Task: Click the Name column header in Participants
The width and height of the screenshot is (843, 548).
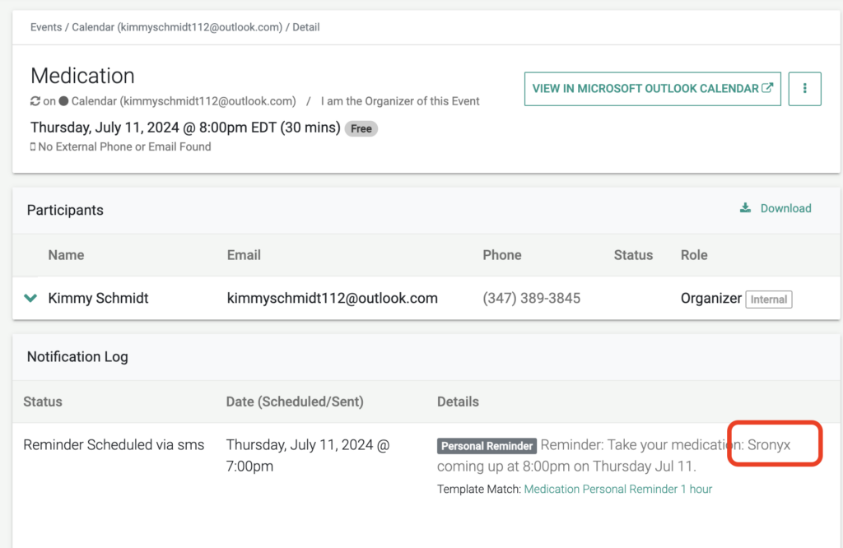Action: [66, 255]
